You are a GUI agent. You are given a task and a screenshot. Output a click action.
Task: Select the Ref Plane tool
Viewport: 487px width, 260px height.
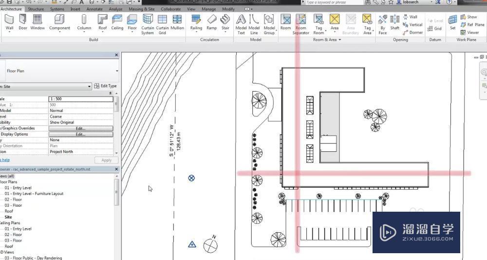point(472,24)
